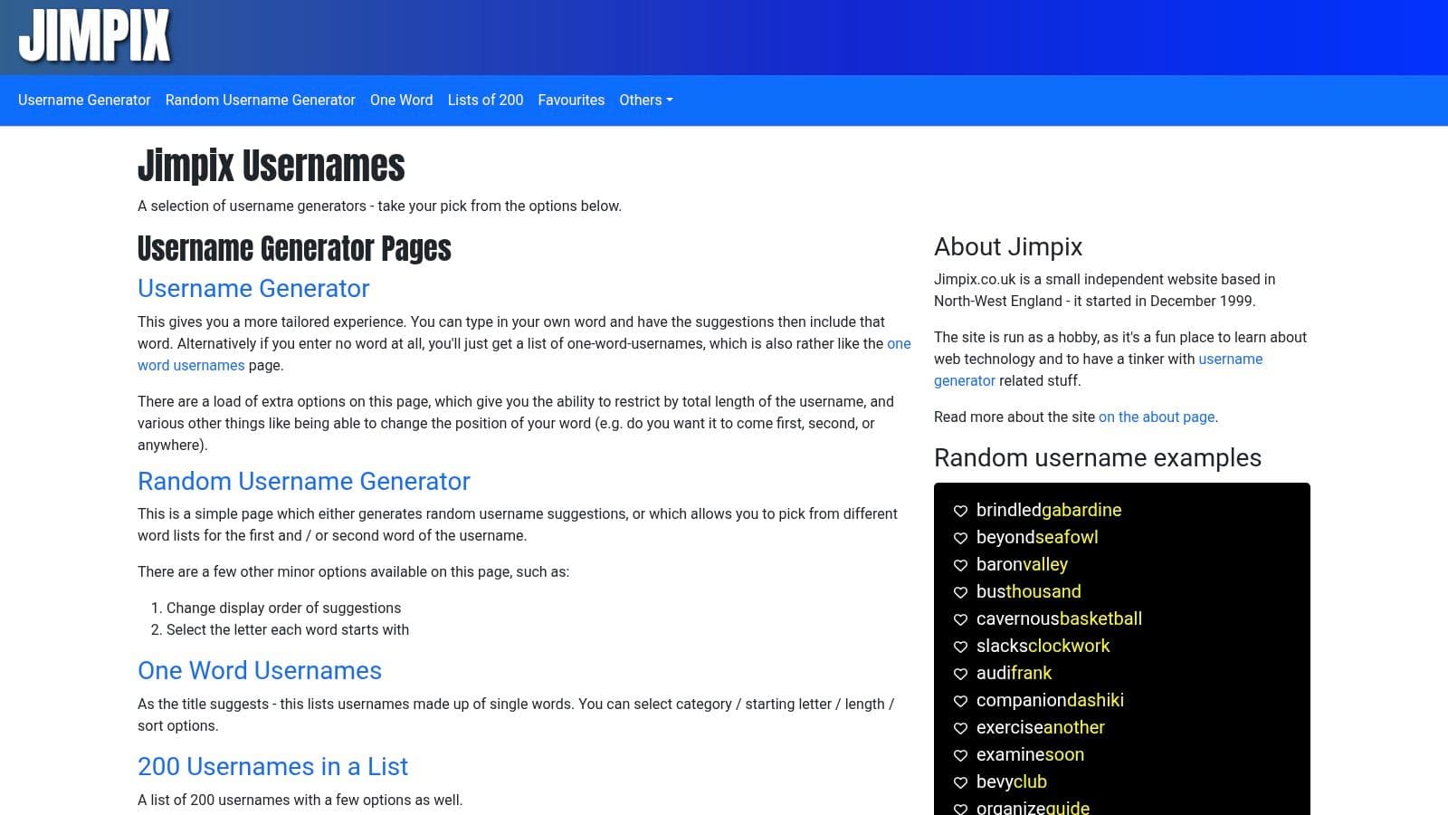Open One Word Usernames heading link
The width and height of the screenshot is (1448, 815).
[x=260, y=670]
